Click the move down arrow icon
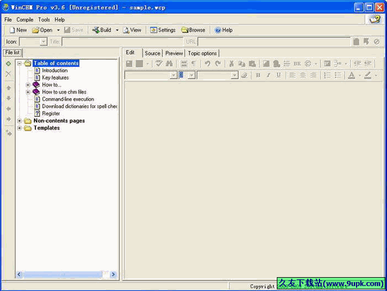The image size is (387, 291). coord(9,98)
